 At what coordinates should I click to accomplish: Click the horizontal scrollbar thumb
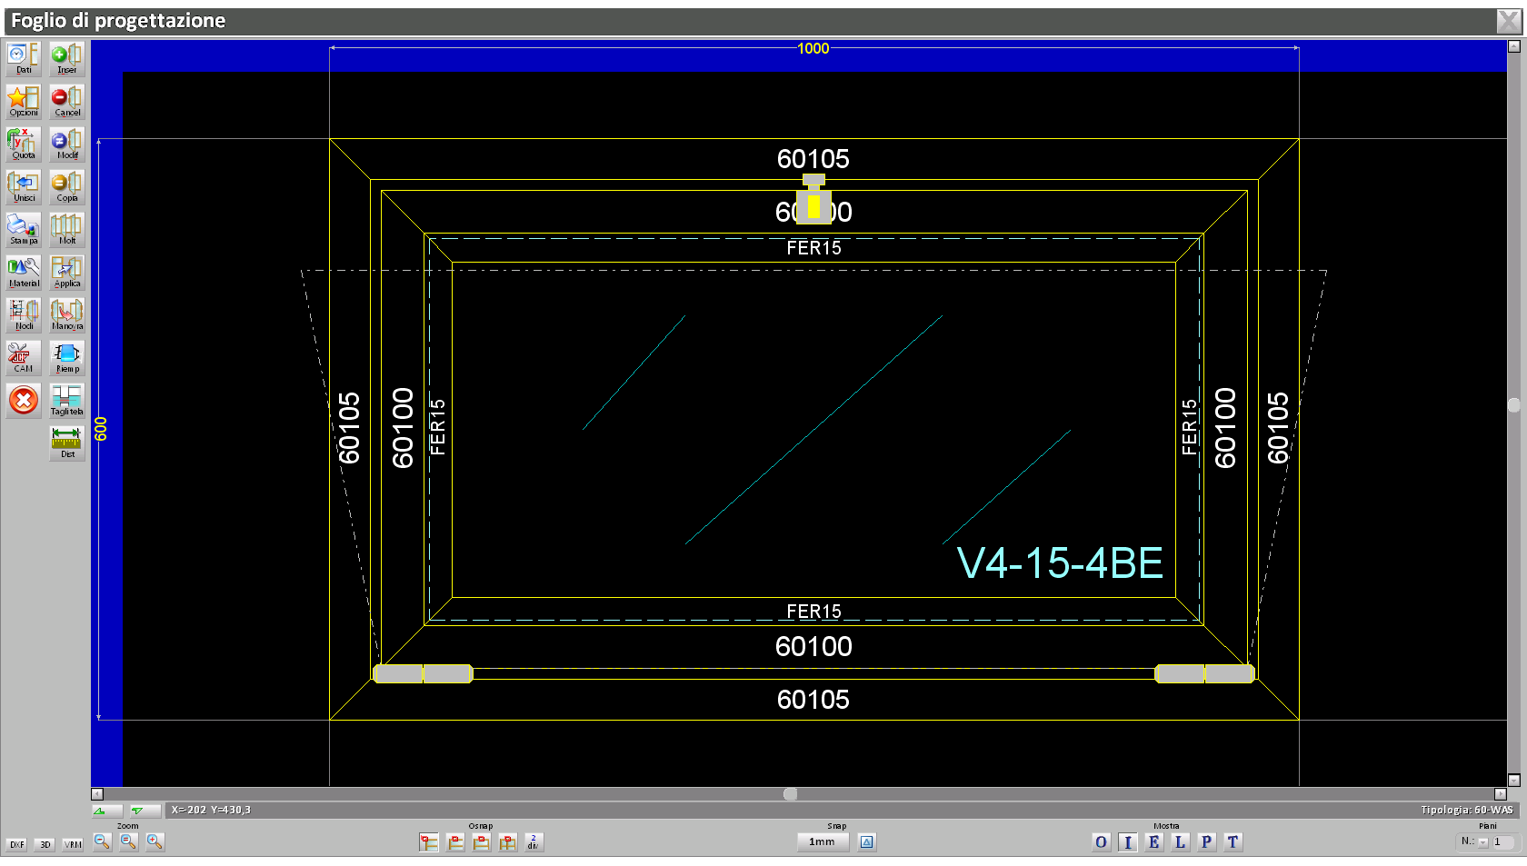pyautogui.click(x=791, y=794)
